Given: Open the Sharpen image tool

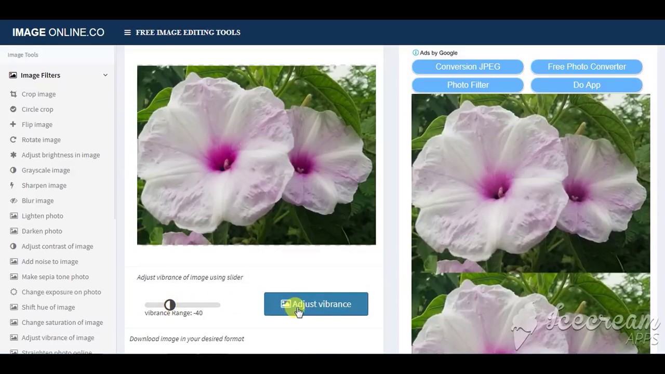Looking at the screenshot, I should click(44, 185).
